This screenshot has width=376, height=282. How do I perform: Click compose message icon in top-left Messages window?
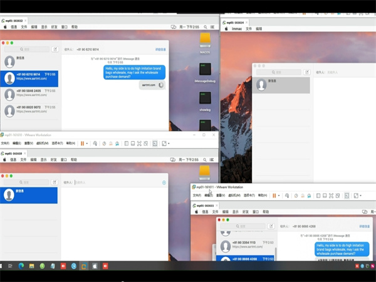click(55, 48)
